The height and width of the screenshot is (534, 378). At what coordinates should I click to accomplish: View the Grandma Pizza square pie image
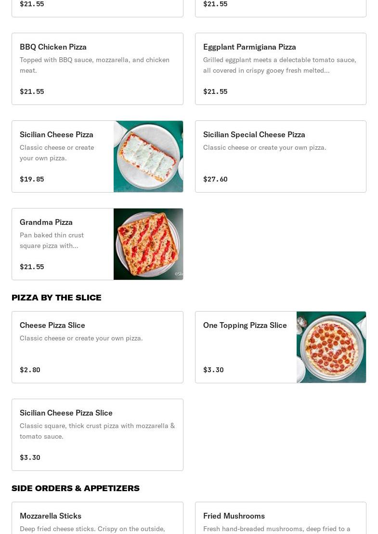(148, 244)
